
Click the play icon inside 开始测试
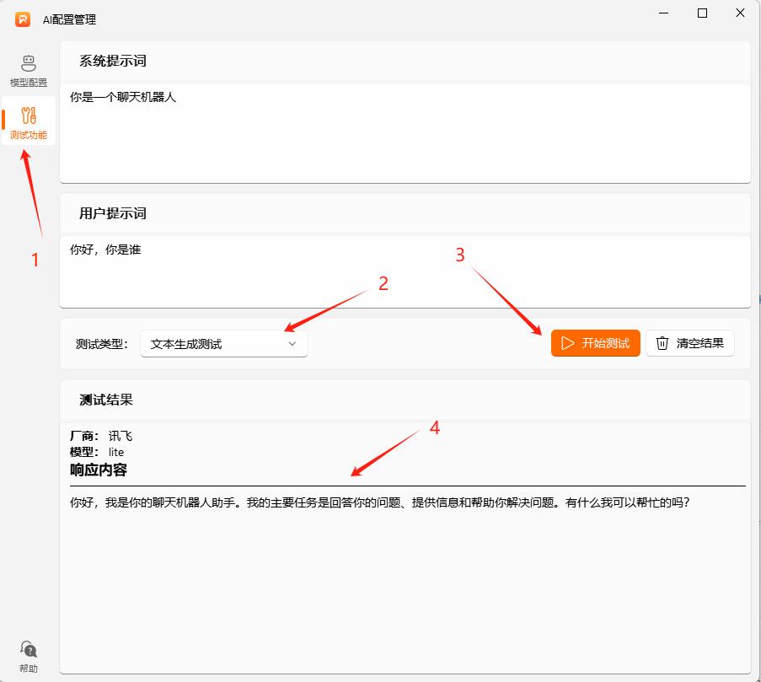point(566,343)
